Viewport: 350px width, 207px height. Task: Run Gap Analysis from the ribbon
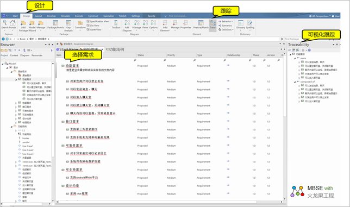click(x=68, y=26)
